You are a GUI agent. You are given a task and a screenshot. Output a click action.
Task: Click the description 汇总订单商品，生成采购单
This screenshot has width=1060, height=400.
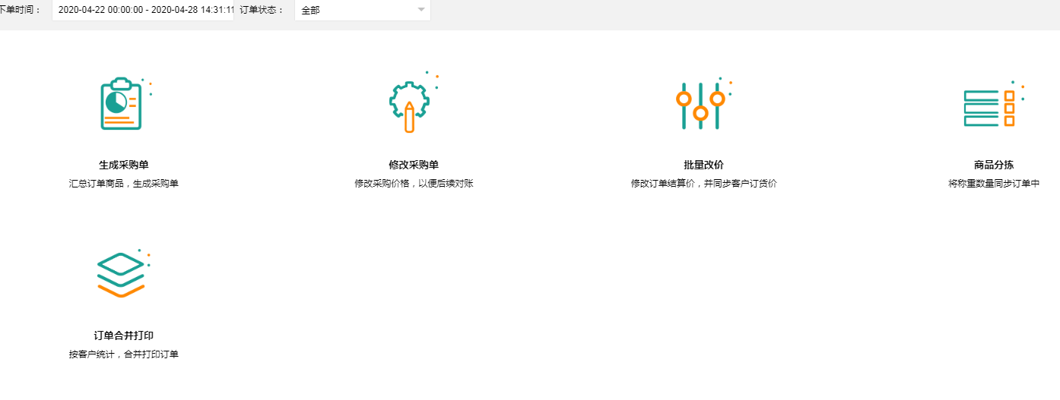[123, 184]
